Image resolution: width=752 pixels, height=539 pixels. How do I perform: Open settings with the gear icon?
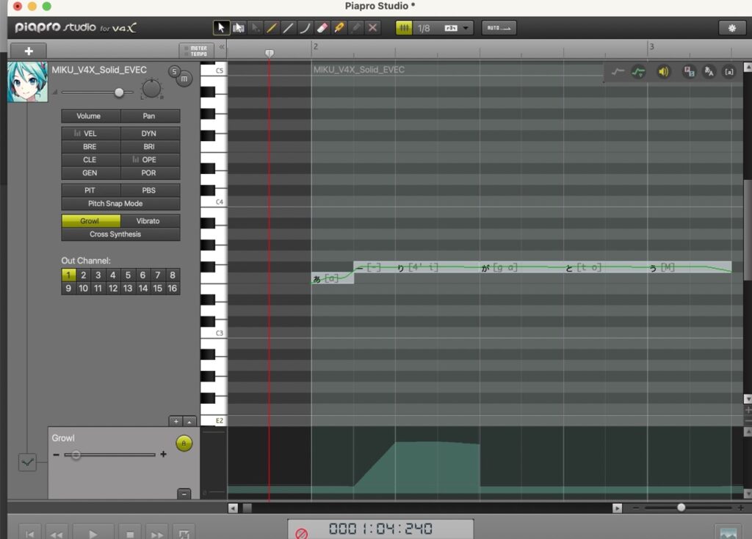(731, 28)
